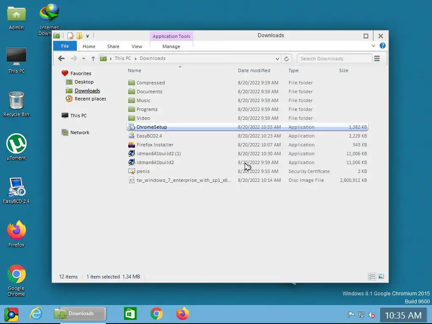432x324 pixels.
Task: Open the Explorer Help question mark icon
Action: click(x=382, y=46)
